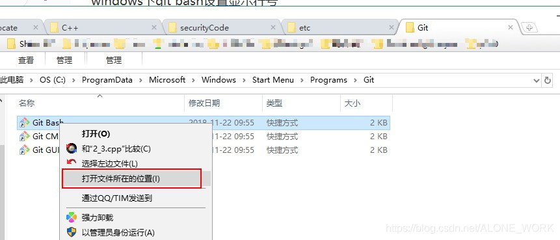Image resolution: width=560 pixels, height=240 pixels.
Task: Click the folder icon on the C++ tab
Action: 54,27
